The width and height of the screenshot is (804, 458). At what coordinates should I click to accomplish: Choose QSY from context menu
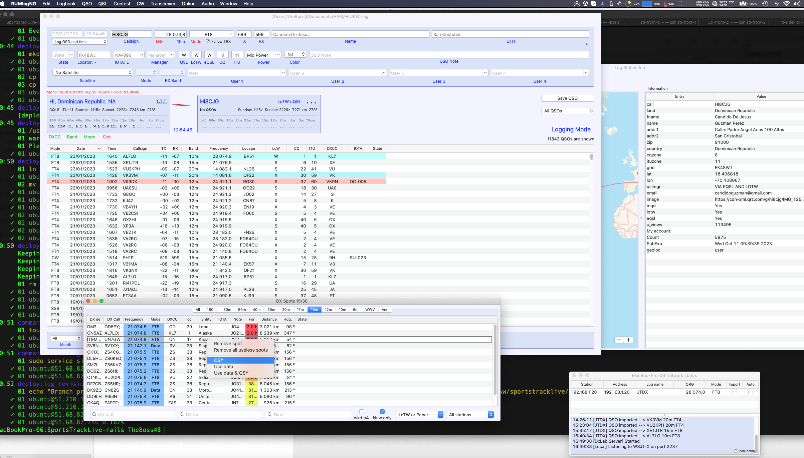[240, 360]
